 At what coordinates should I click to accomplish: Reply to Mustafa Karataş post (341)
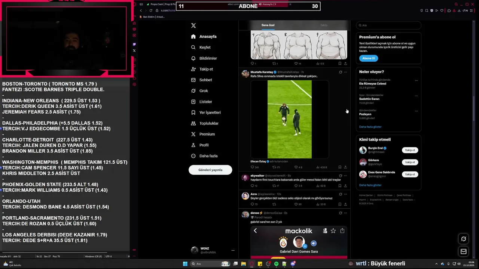(255, 167)
